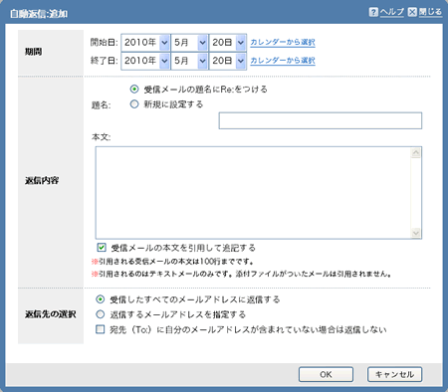
Task: Click 終了日 カレンダーから選択 link
Action: pyautogui.click(x=283, y=61)
